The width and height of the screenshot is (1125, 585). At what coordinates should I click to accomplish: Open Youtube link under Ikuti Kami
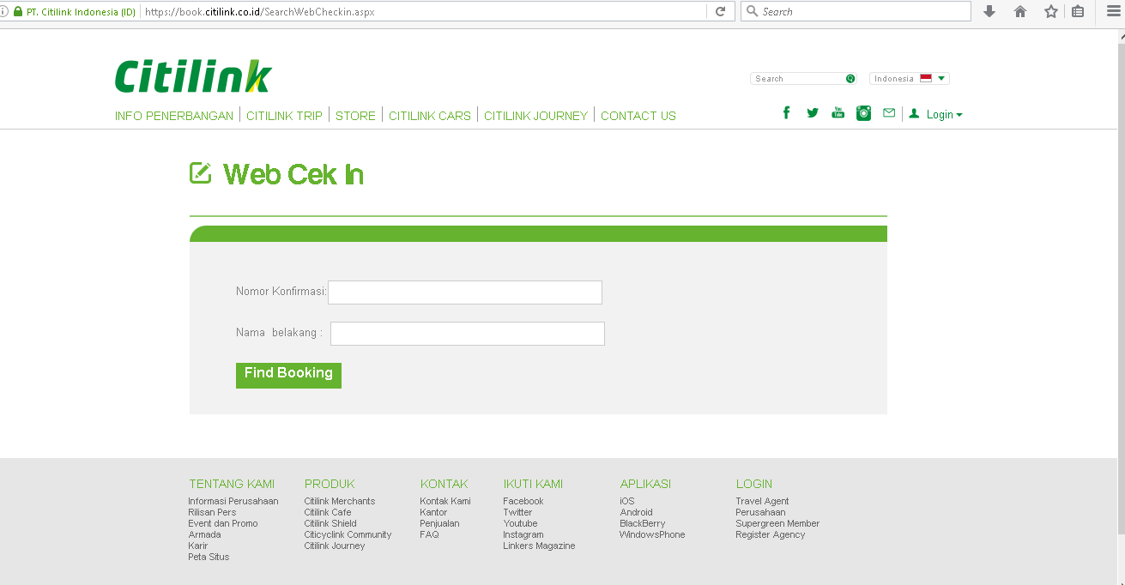pyautogui.click(x=520, y=523)
